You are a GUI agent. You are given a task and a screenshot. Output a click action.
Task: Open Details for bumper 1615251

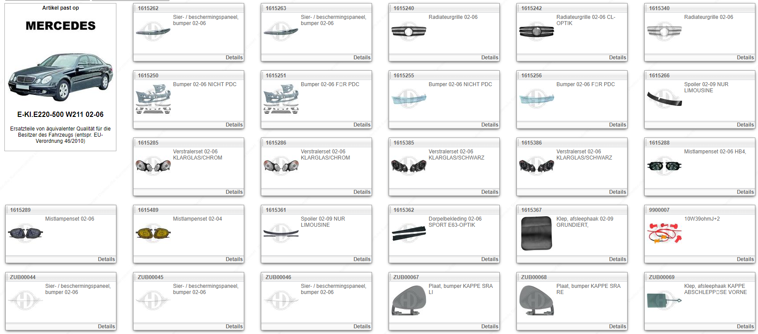[362, 125]
